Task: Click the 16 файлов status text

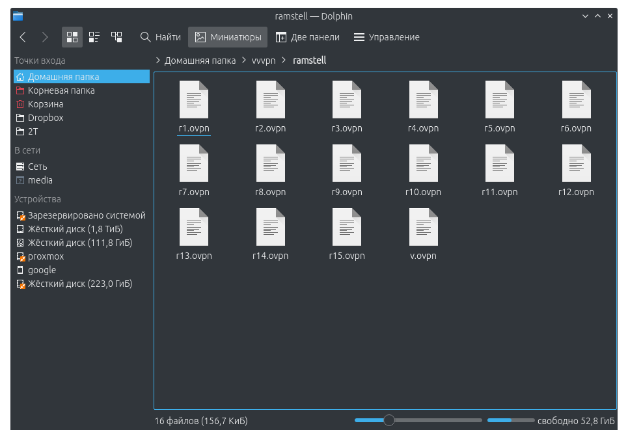Action: click(x=201, y=421)
